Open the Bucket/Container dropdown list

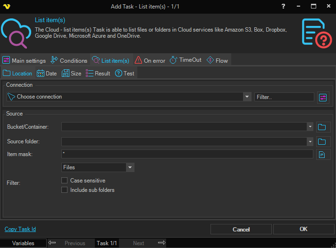pos(310,127)
